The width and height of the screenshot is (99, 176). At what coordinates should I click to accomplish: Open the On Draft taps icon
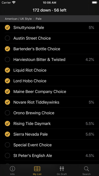tap(62, 169)
